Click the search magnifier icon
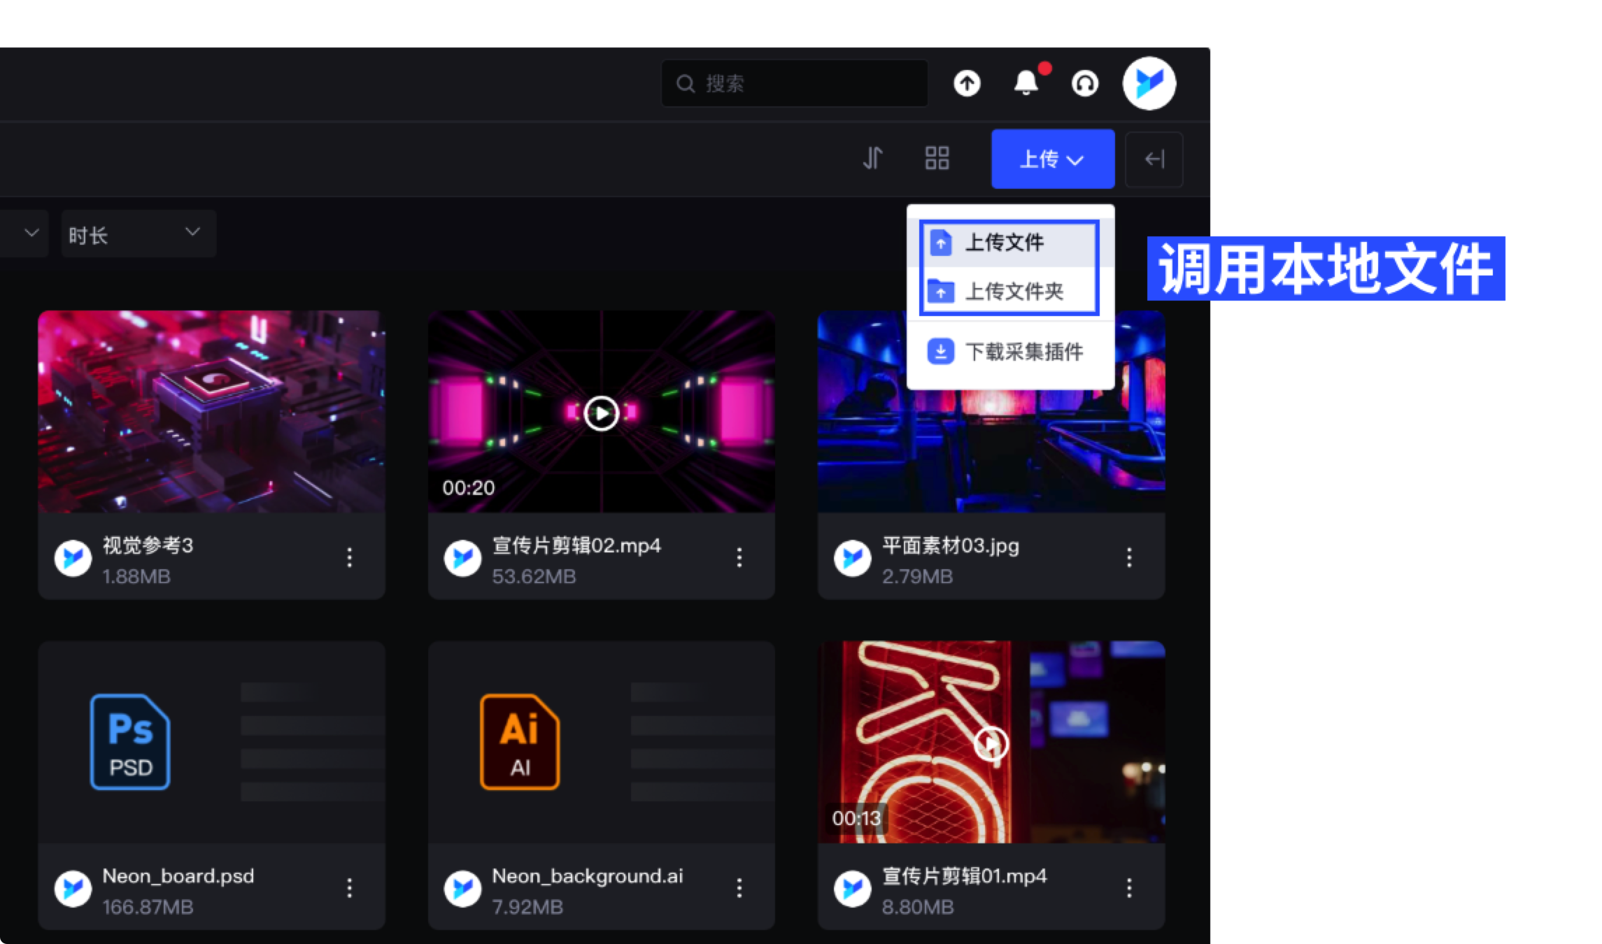This screenshot has width=1602, height=944. pyautogui.click(x=686, y=84)
